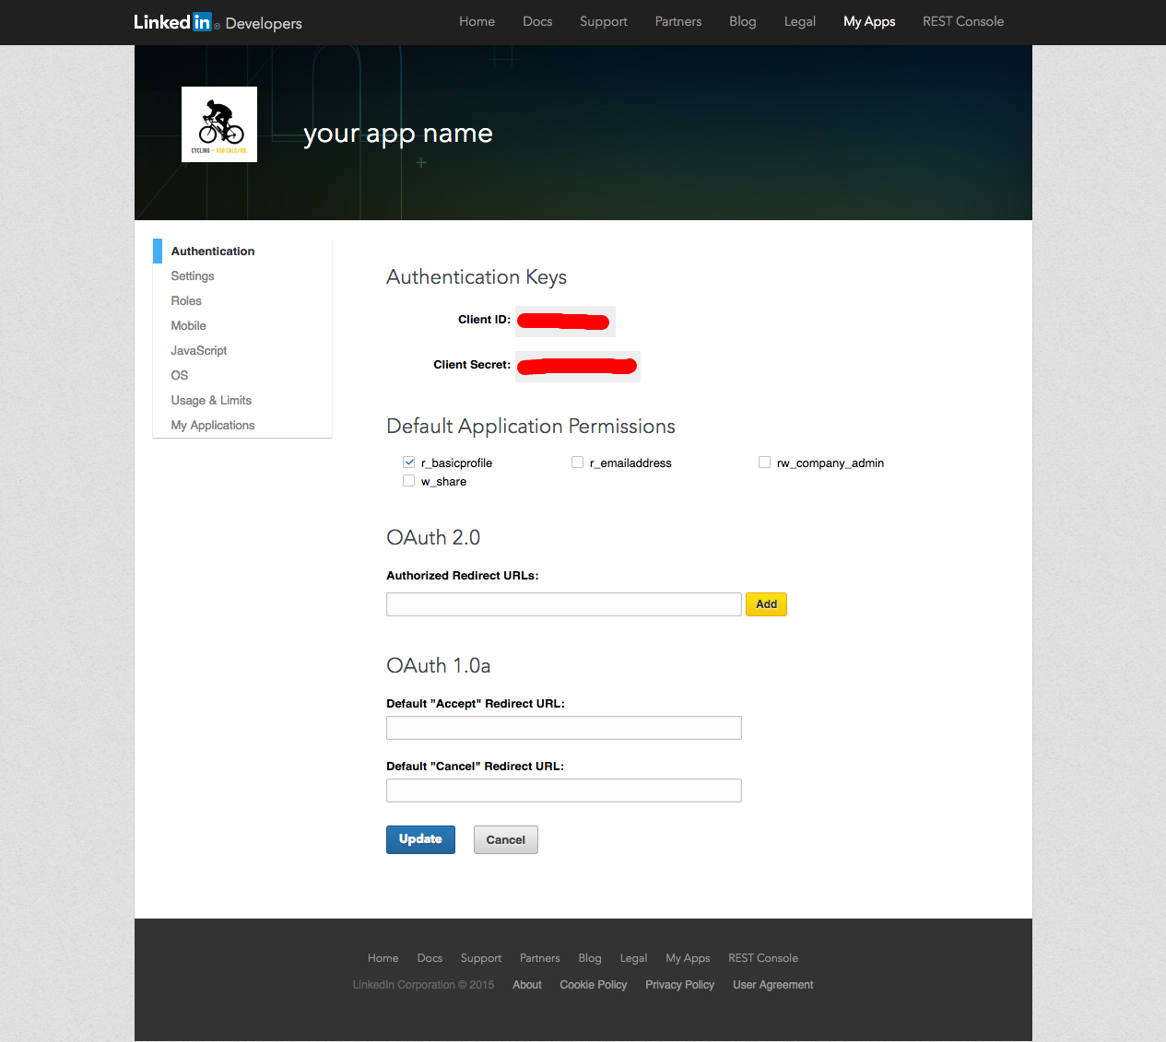Switch to the Roles sidebar section
Viewport: 1166px width, 1042px height.
[x=186, y=301]
